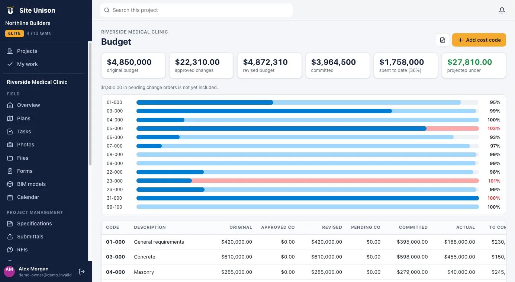Click the PENDING CO column header

366,227
